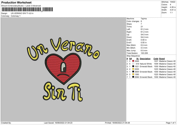The width and height of the screenshot is (177, 125).
Task: Click the yellow swatch with stitch count 1383
Action: [133, 74]
